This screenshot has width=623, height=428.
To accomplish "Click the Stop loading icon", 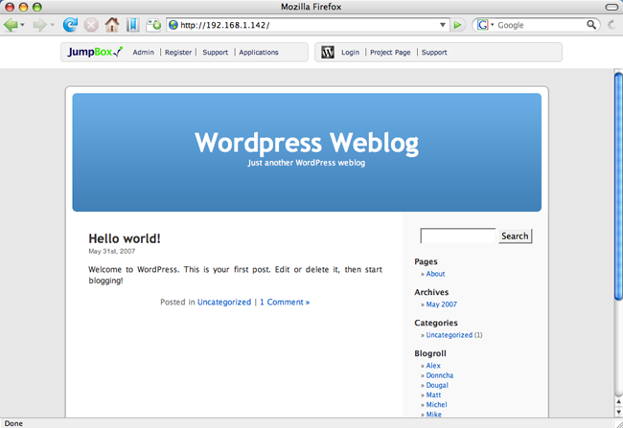I will (91, 25).
